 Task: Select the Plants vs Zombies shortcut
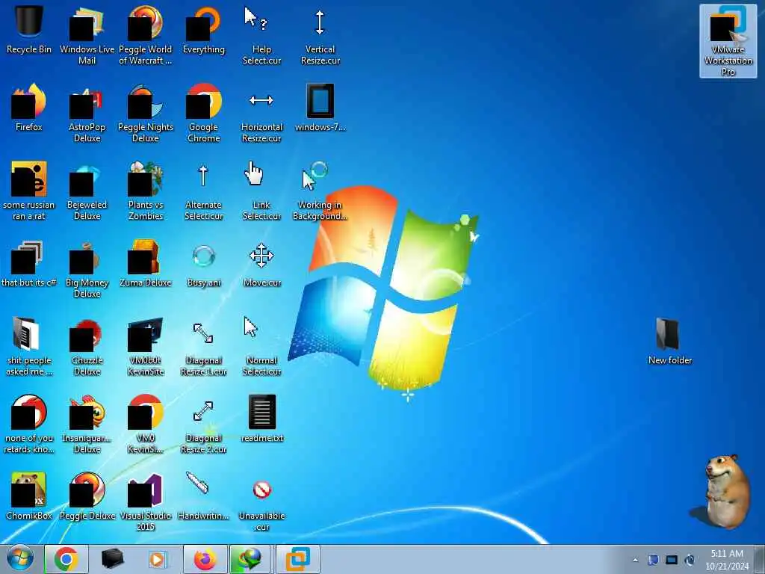click(146, 191)
